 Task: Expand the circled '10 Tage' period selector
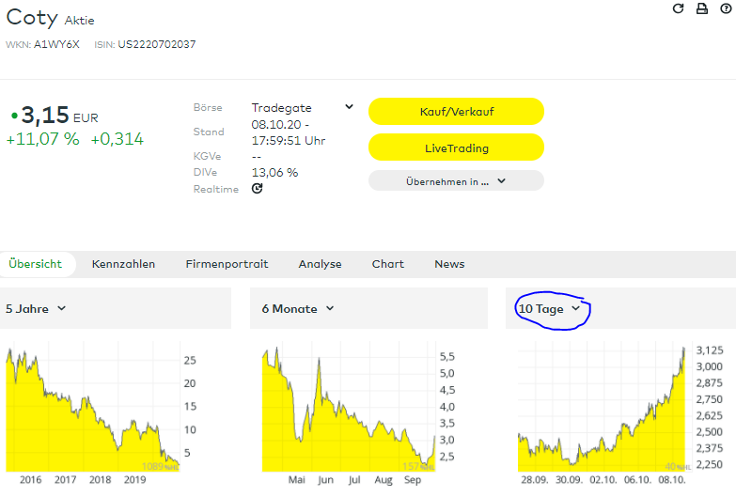[x=551, y=308]
